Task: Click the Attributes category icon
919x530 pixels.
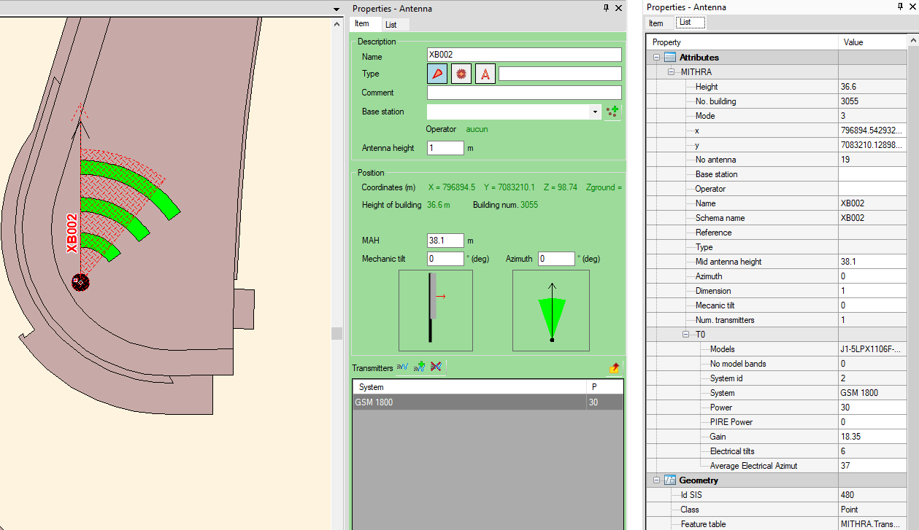Action: point(670,58)
